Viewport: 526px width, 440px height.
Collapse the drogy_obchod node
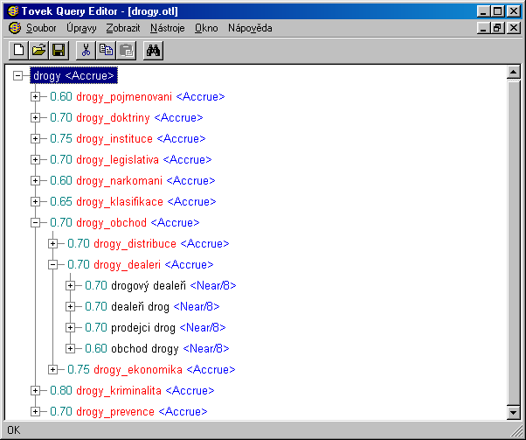click(35, 223)
